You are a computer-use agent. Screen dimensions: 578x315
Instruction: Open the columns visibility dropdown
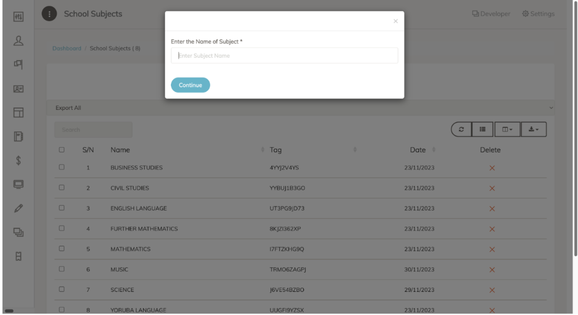(x=507, y=130)
